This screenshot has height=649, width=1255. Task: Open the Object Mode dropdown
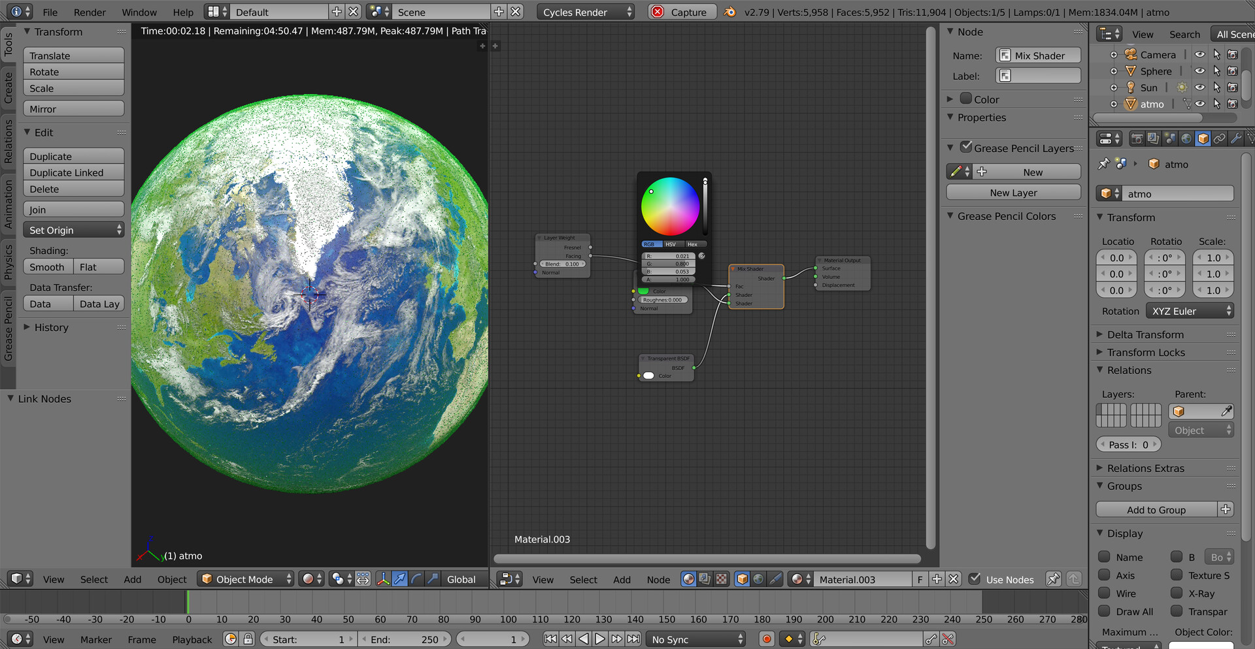coord(245,578)
